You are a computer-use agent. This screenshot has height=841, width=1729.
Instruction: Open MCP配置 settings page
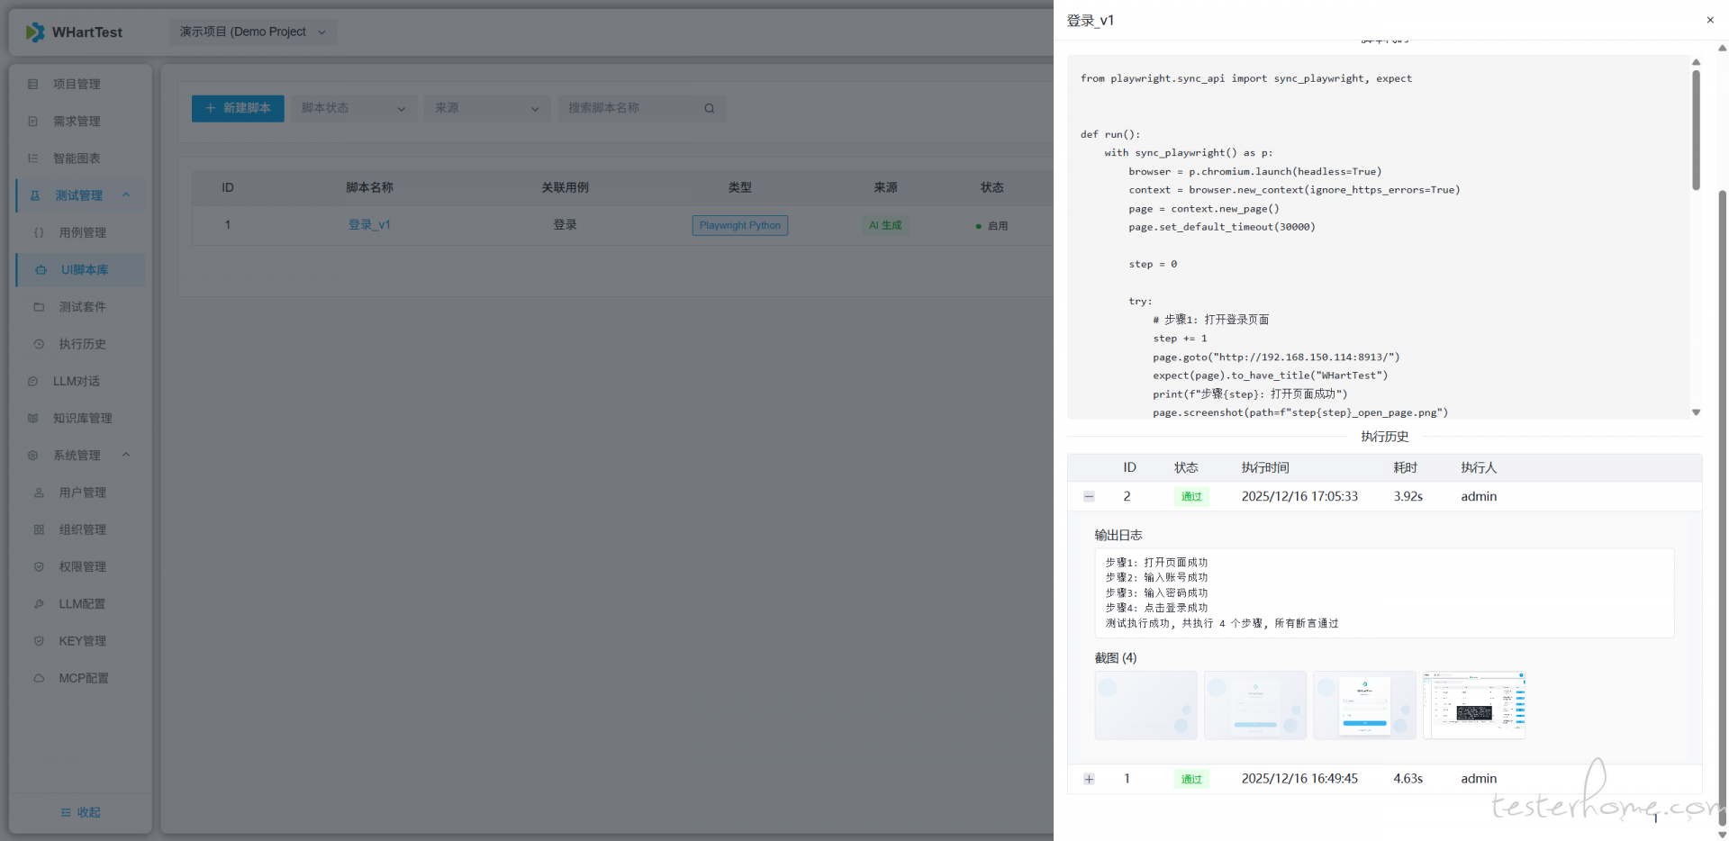83,678
